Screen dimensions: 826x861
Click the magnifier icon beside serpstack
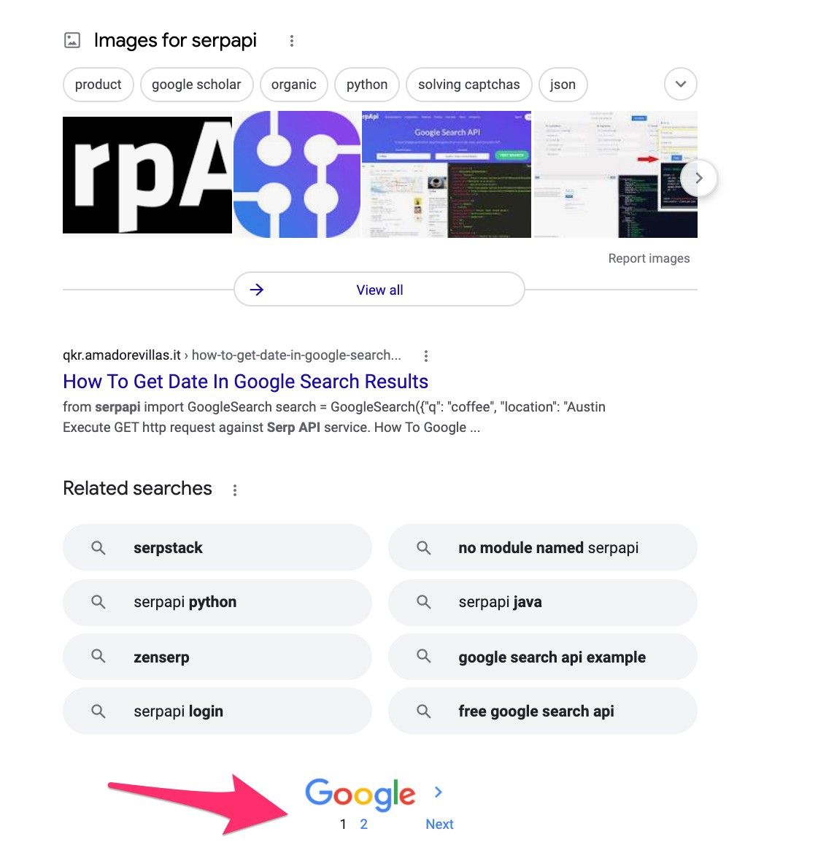coord(99,547)
